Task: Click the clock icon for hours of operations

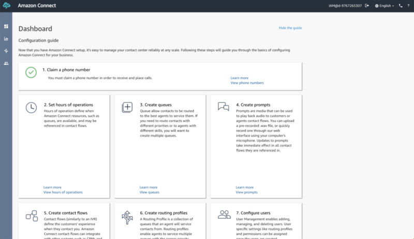Action: click(31, 108)
